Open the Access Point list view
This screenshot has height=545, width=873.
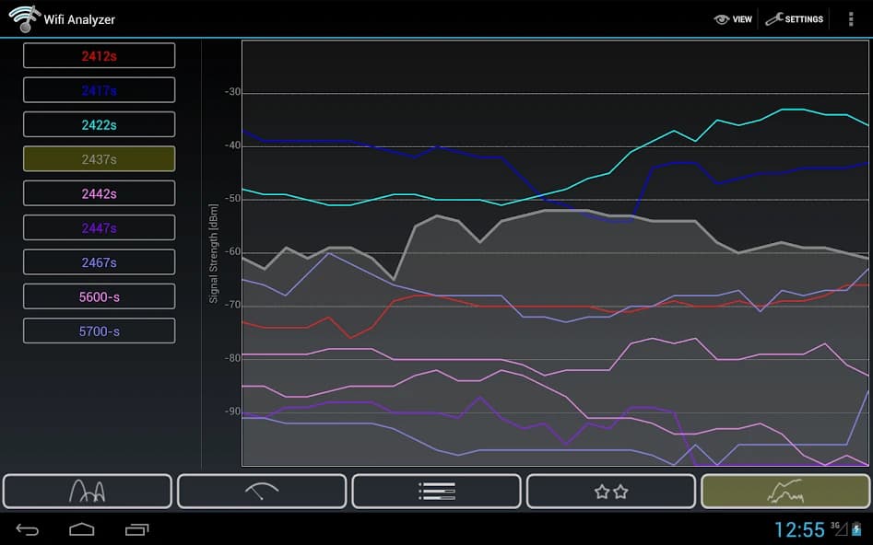[436, 491]
